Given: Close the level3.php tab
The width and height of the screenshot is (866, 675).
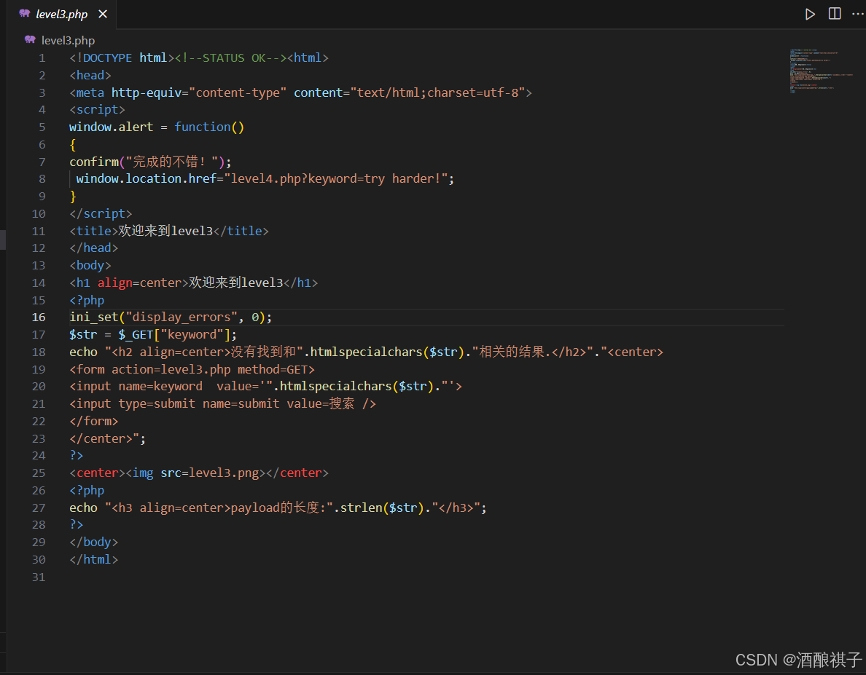Looking at the screenshot, I should [103, 14].
